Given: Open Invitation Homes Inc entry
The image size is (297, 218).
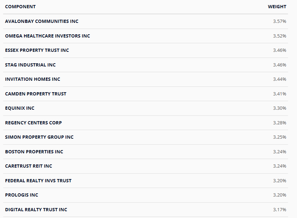Looking at the screenshot, I should (x=33, y=79).
